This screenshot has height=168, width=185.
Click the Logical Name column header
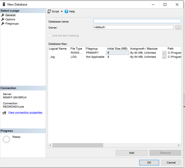coord(58,49)
